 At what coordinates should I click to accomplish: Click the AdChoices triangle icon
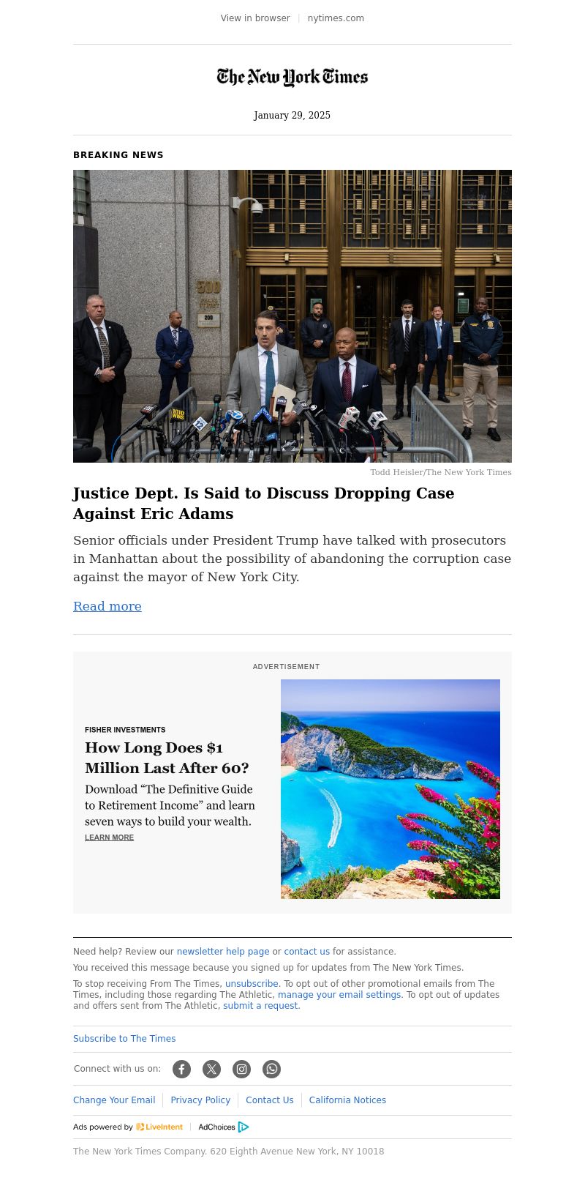pos(244,1127)
